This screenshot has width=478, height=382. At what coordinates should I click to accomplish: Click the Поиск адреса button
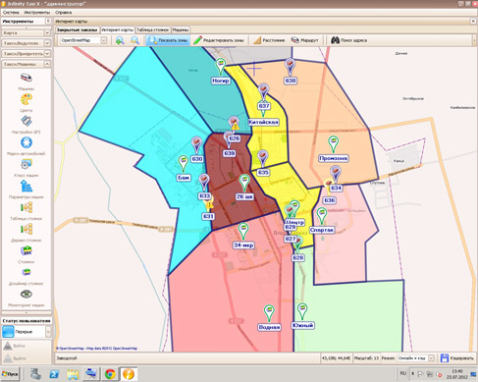point(348,40)
